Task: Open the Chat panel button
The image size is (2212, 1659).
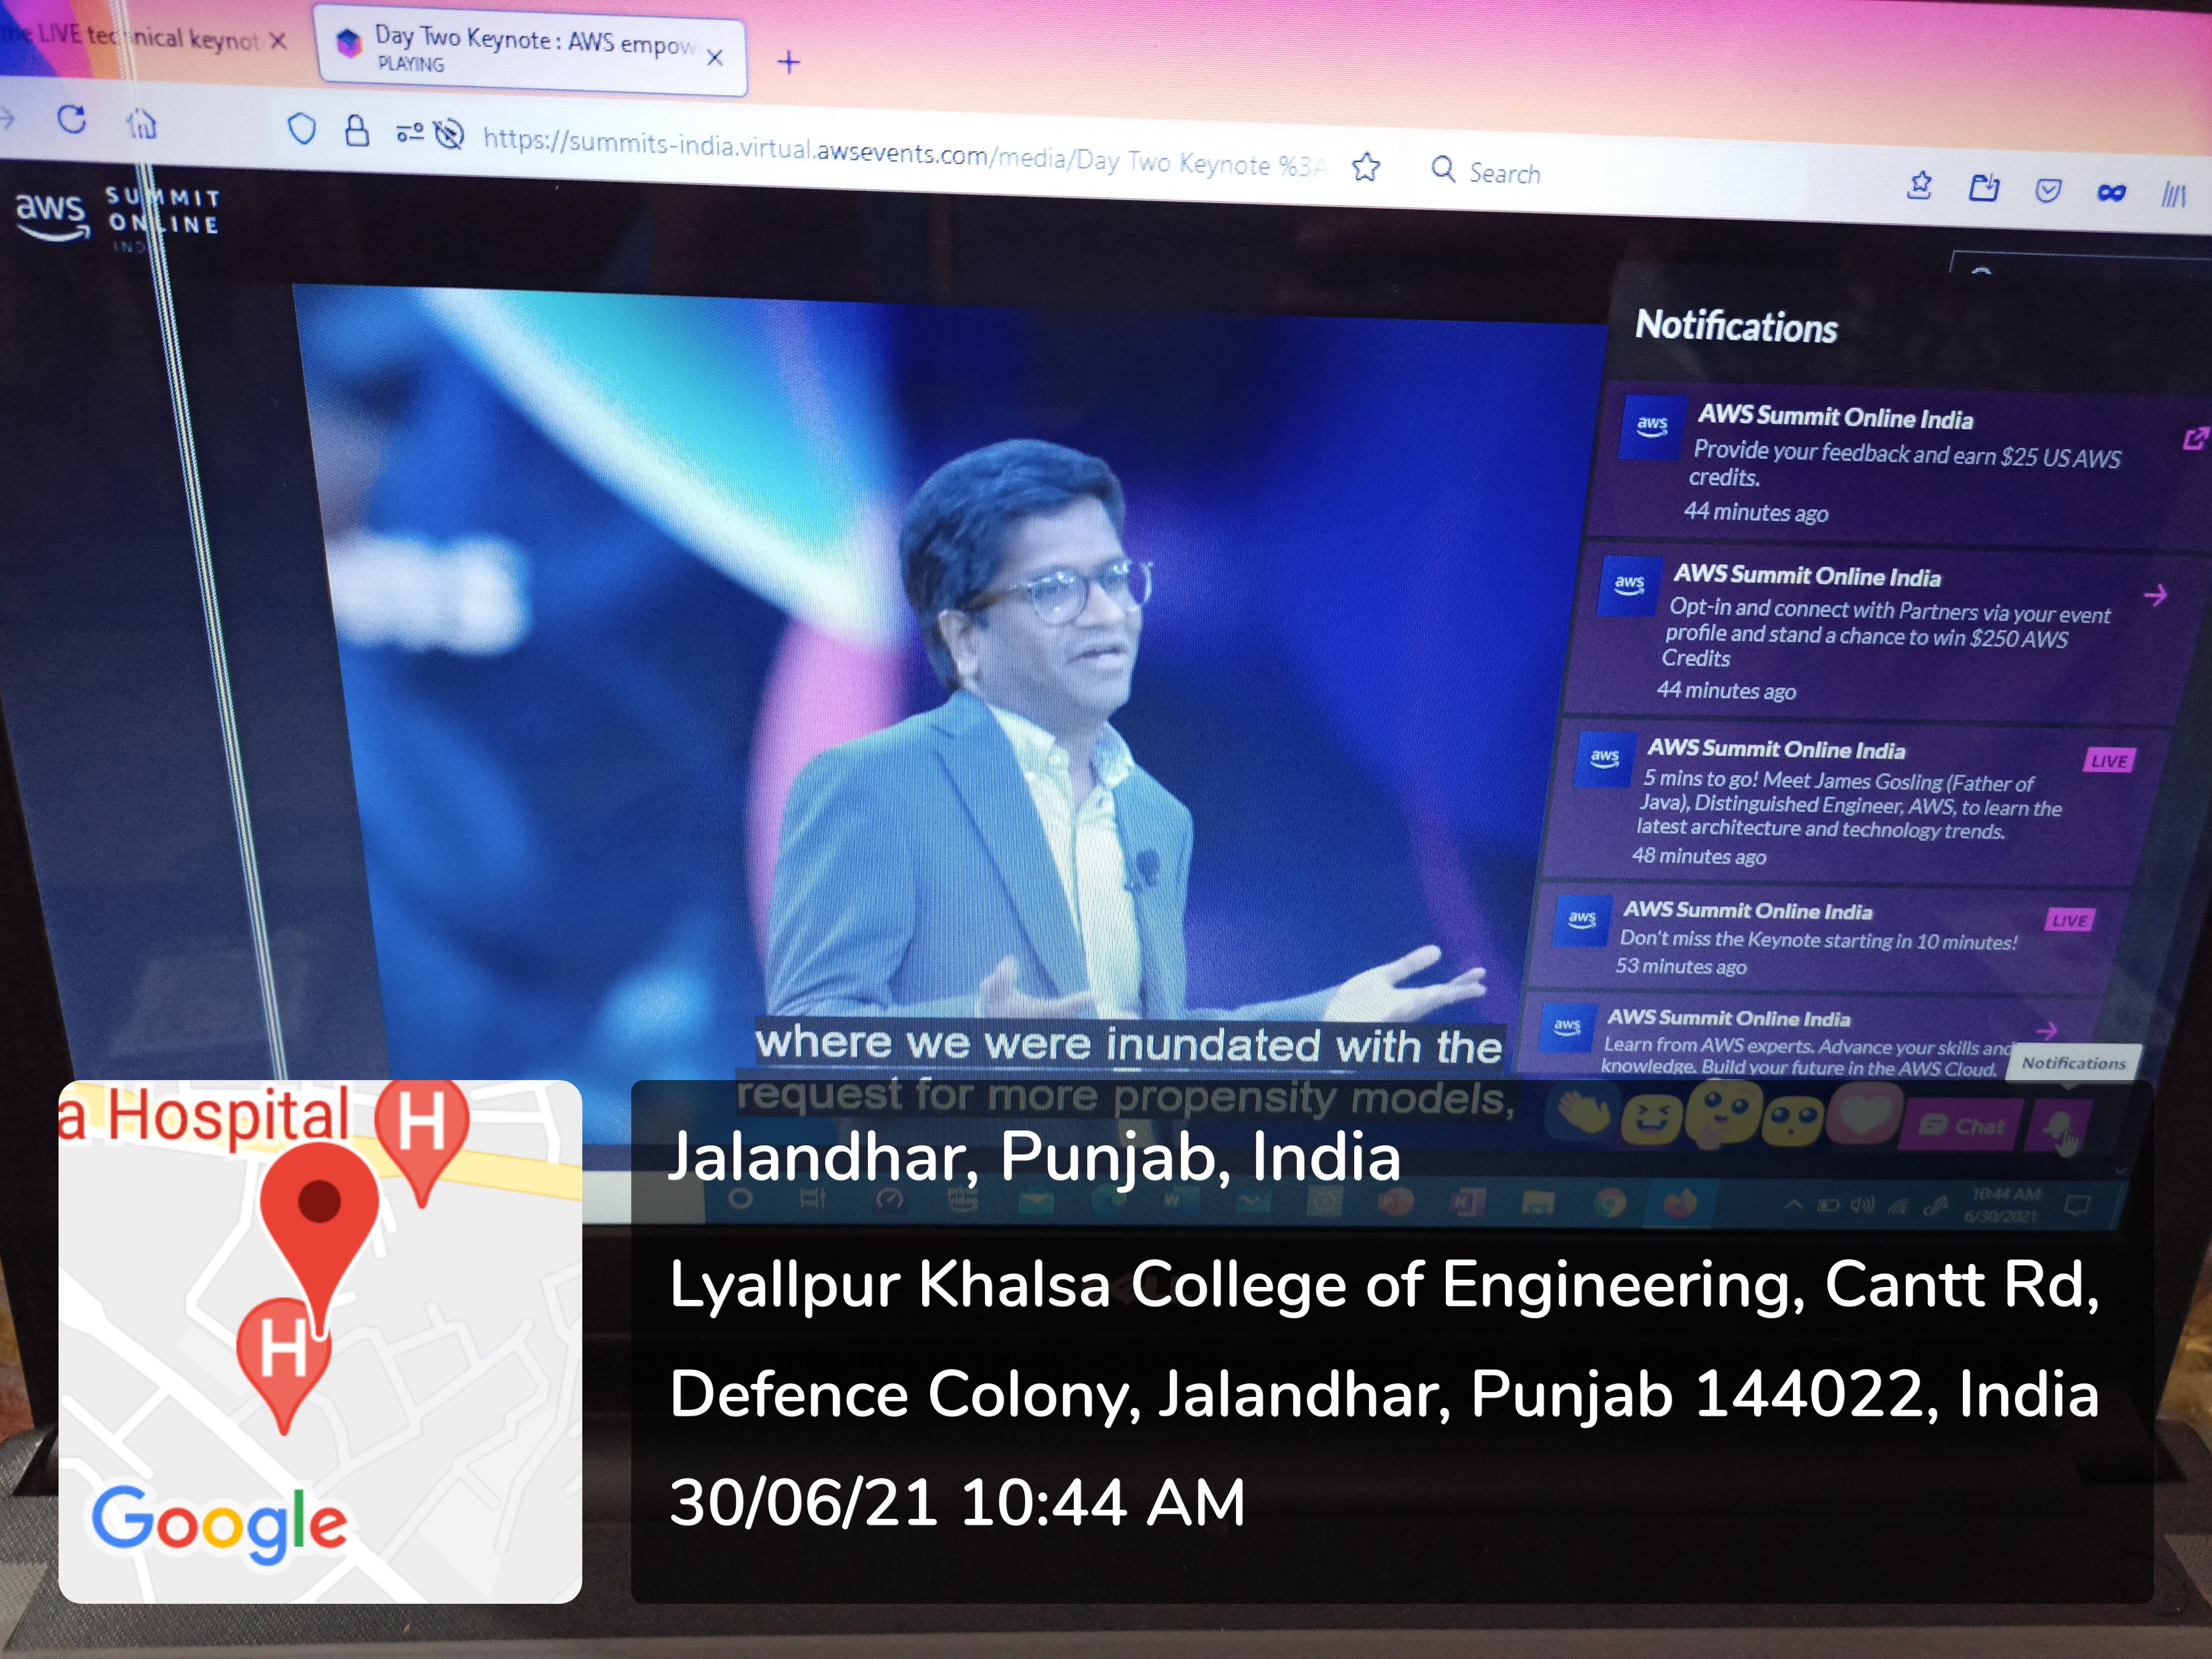Action: pos(1962,1126)
